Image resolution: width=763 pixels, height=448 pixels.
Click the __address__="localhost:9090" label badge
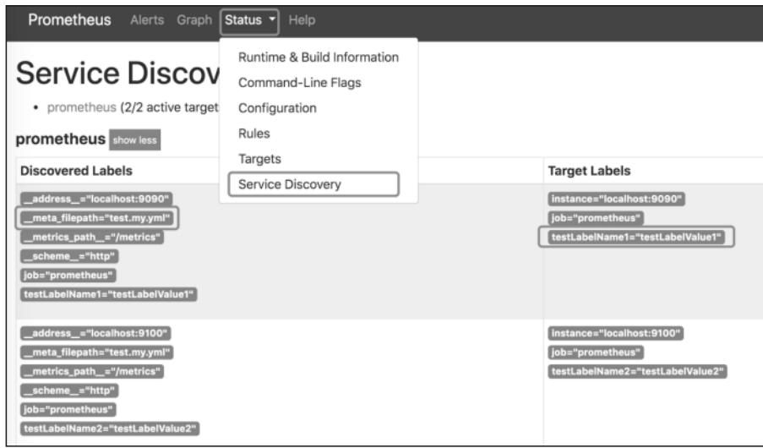pos(97,199)
